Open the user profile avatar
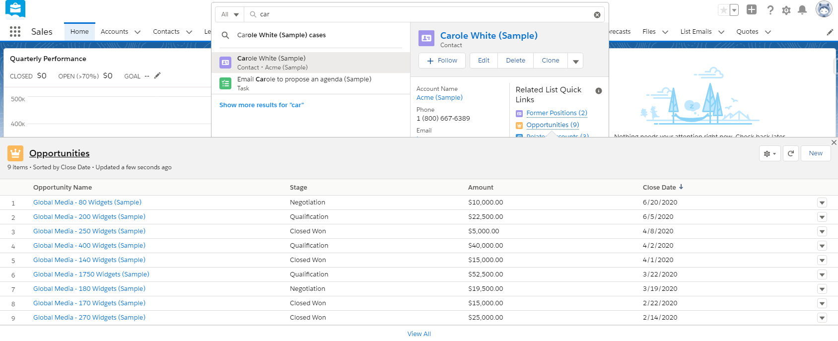The width and height of the screenshot is (838, 341). [824, 9]
